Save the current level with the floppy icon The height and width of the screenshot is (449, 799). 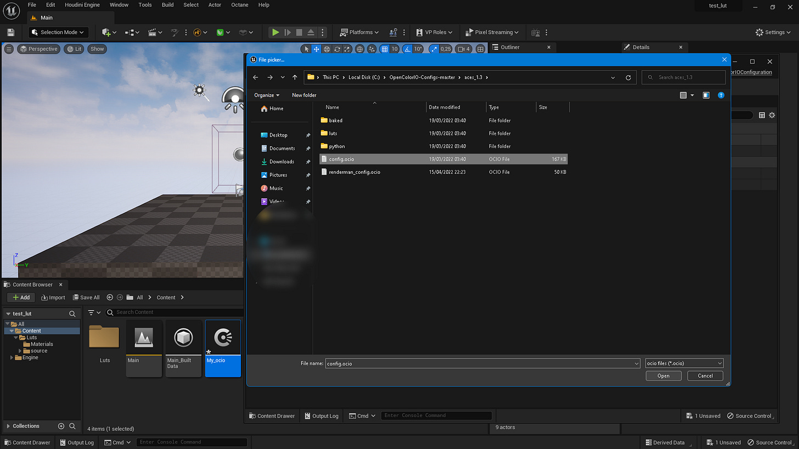click(10, 32)
